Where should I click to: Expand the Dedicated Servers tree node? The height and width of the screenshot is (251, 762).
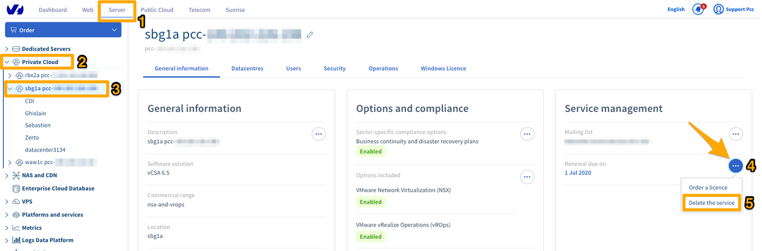(x=7, y=49)
